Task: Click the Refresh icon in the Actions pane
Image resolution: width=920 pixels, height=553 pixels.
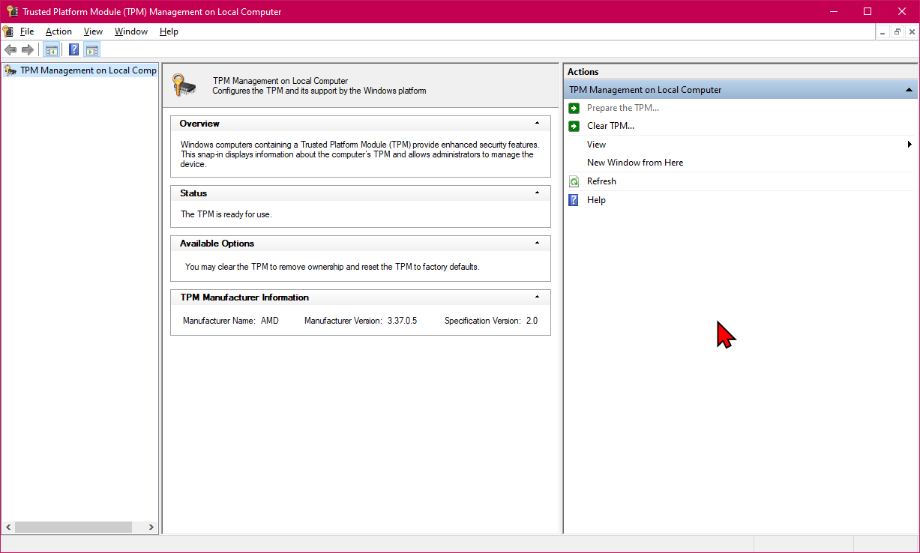Action: tap(574, 181)
